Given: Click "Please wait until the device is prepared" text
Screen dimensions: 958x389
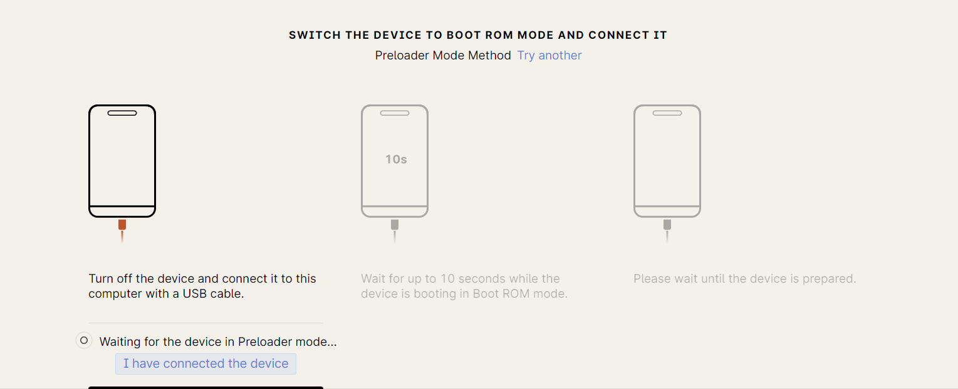Looking at the screenshot, I should coord(744,279).
